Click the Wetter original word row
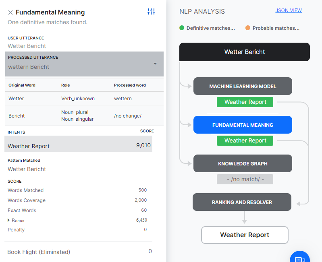Screen dimensions: 322x262 coord(16,98)
